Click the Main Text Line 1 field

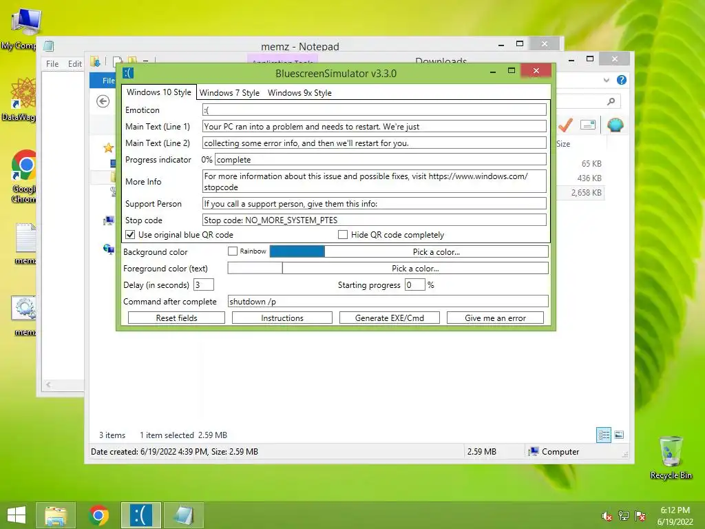(x=374, y=127)
